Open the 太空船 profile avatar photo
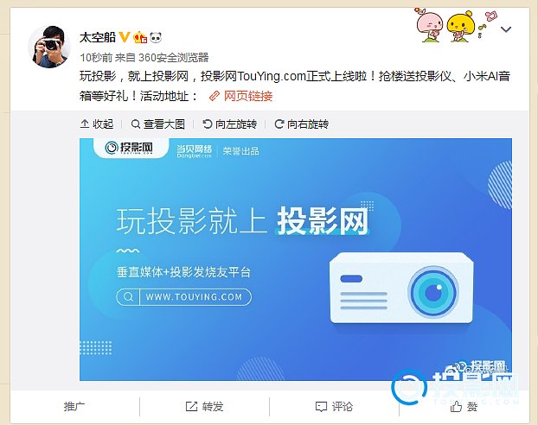538x425 pixels. click(x=49, y=47)
